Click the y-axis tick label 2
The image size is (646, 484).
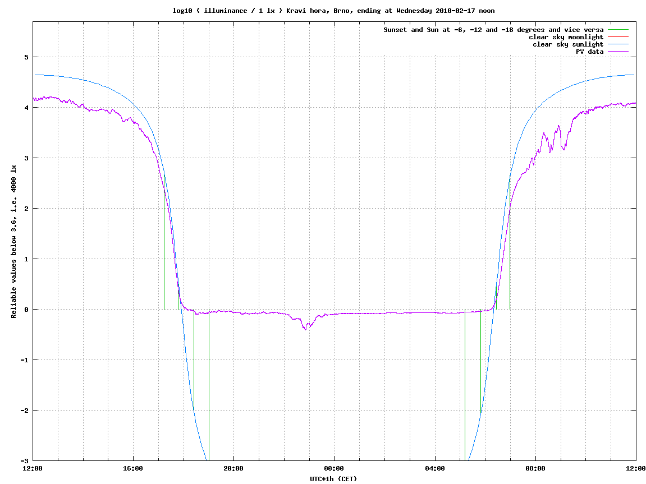[x=26, y=209]
